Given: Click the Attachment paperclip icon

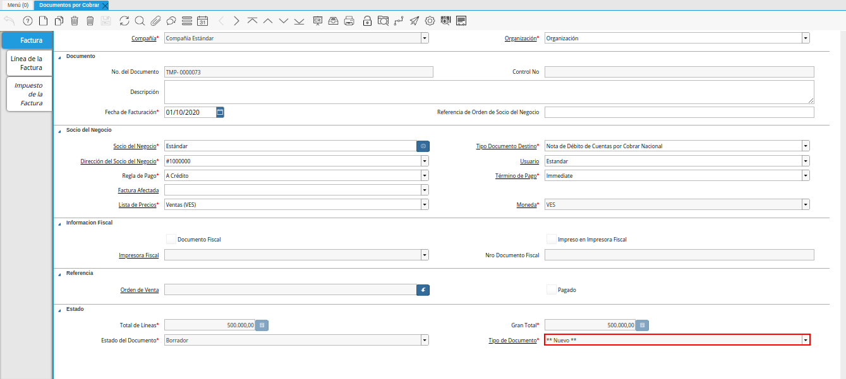Looking at the screenshot, I should [x=155, y=21].
